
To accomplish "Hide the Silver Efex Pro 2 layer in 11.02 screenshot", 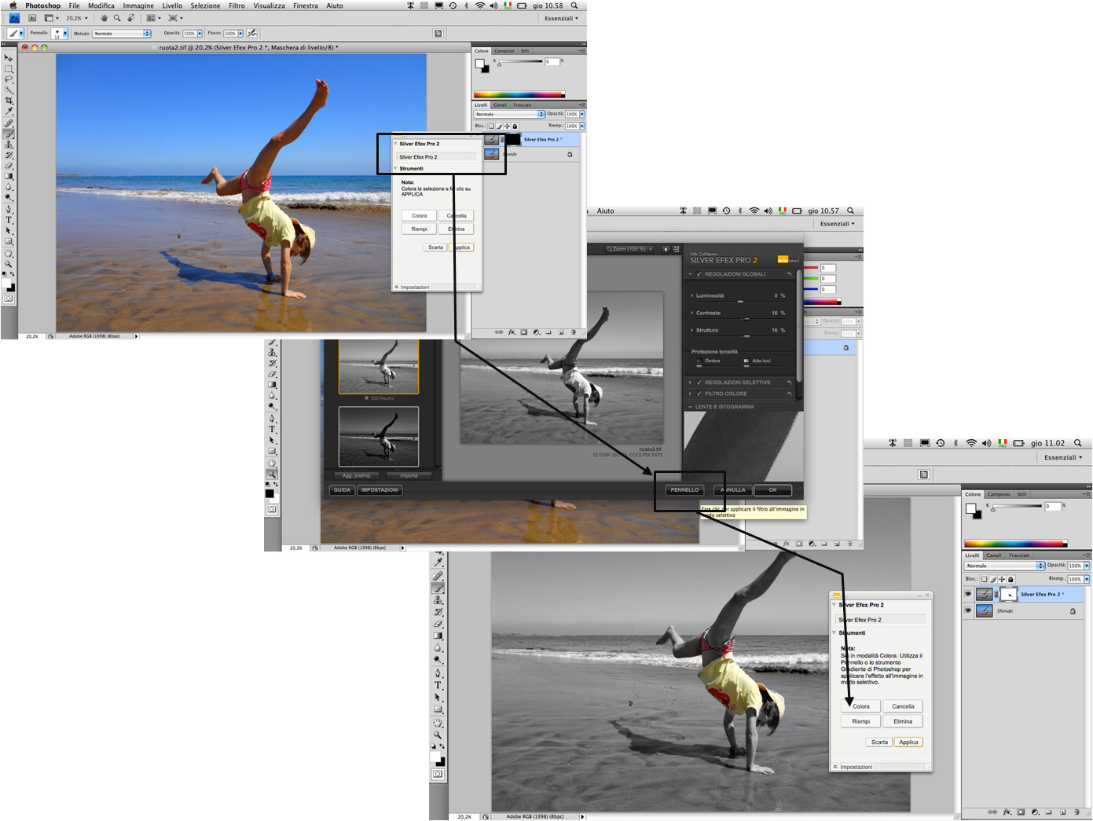I will pyautogui.click(x=968, y=594).
